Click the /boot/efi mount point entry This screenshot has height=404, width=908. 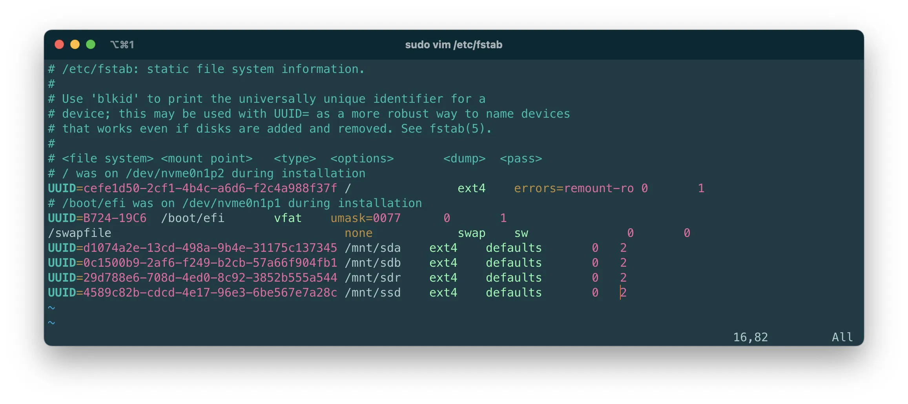pos(193,218)
